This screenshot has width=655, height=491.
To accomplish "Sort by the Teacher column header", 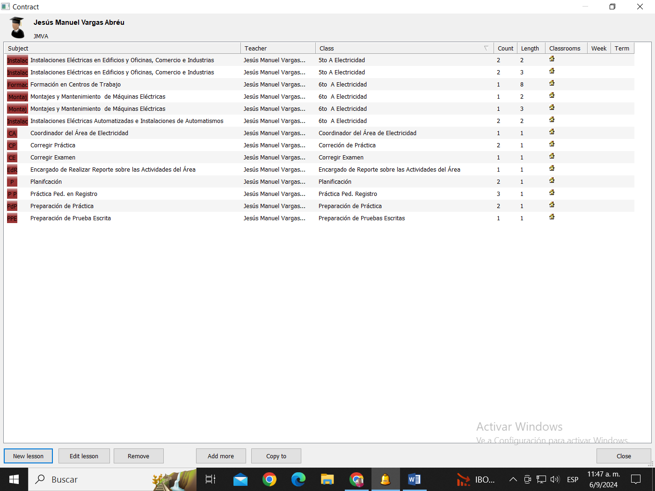I will point(278,48).
